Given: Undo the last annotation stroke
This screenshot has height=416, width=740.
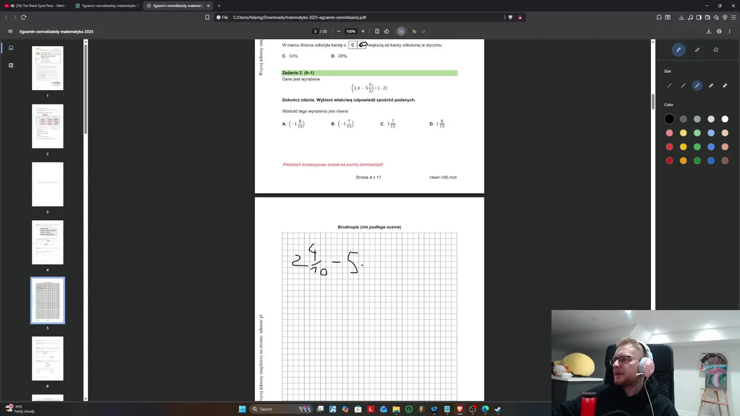Looking at the screenshot, I should (x=414, y=31).
